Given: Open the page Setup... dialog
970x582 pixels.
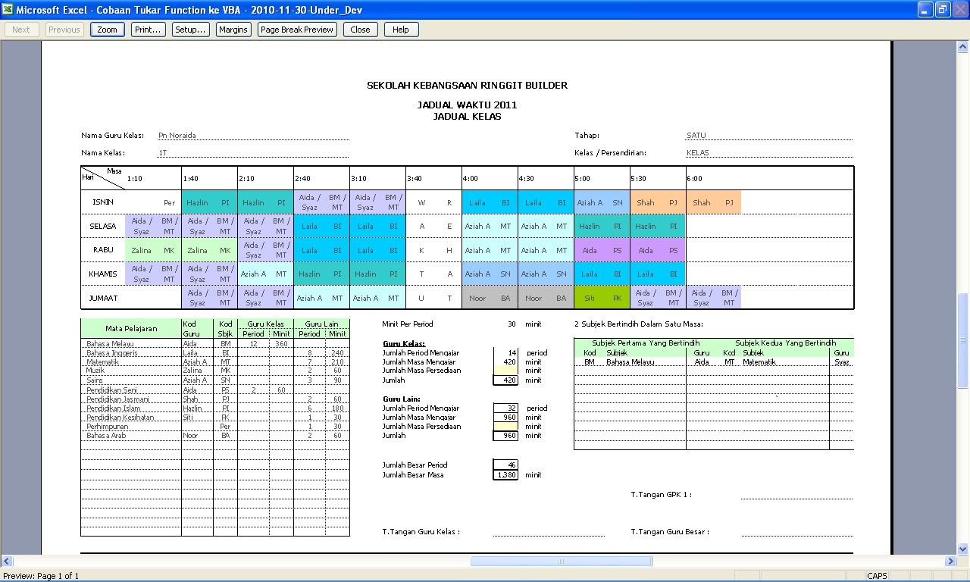Looking at the screenshot, I should 190,30.
